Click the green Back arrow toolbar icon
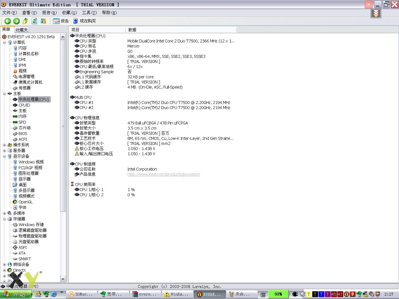Screen dimensions: 399x299 (8, 21)
